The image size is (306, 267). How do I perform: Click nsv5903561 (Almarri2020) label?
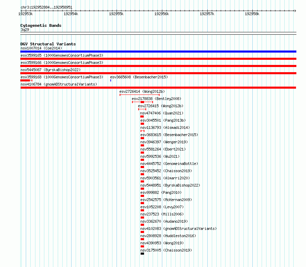165,178
